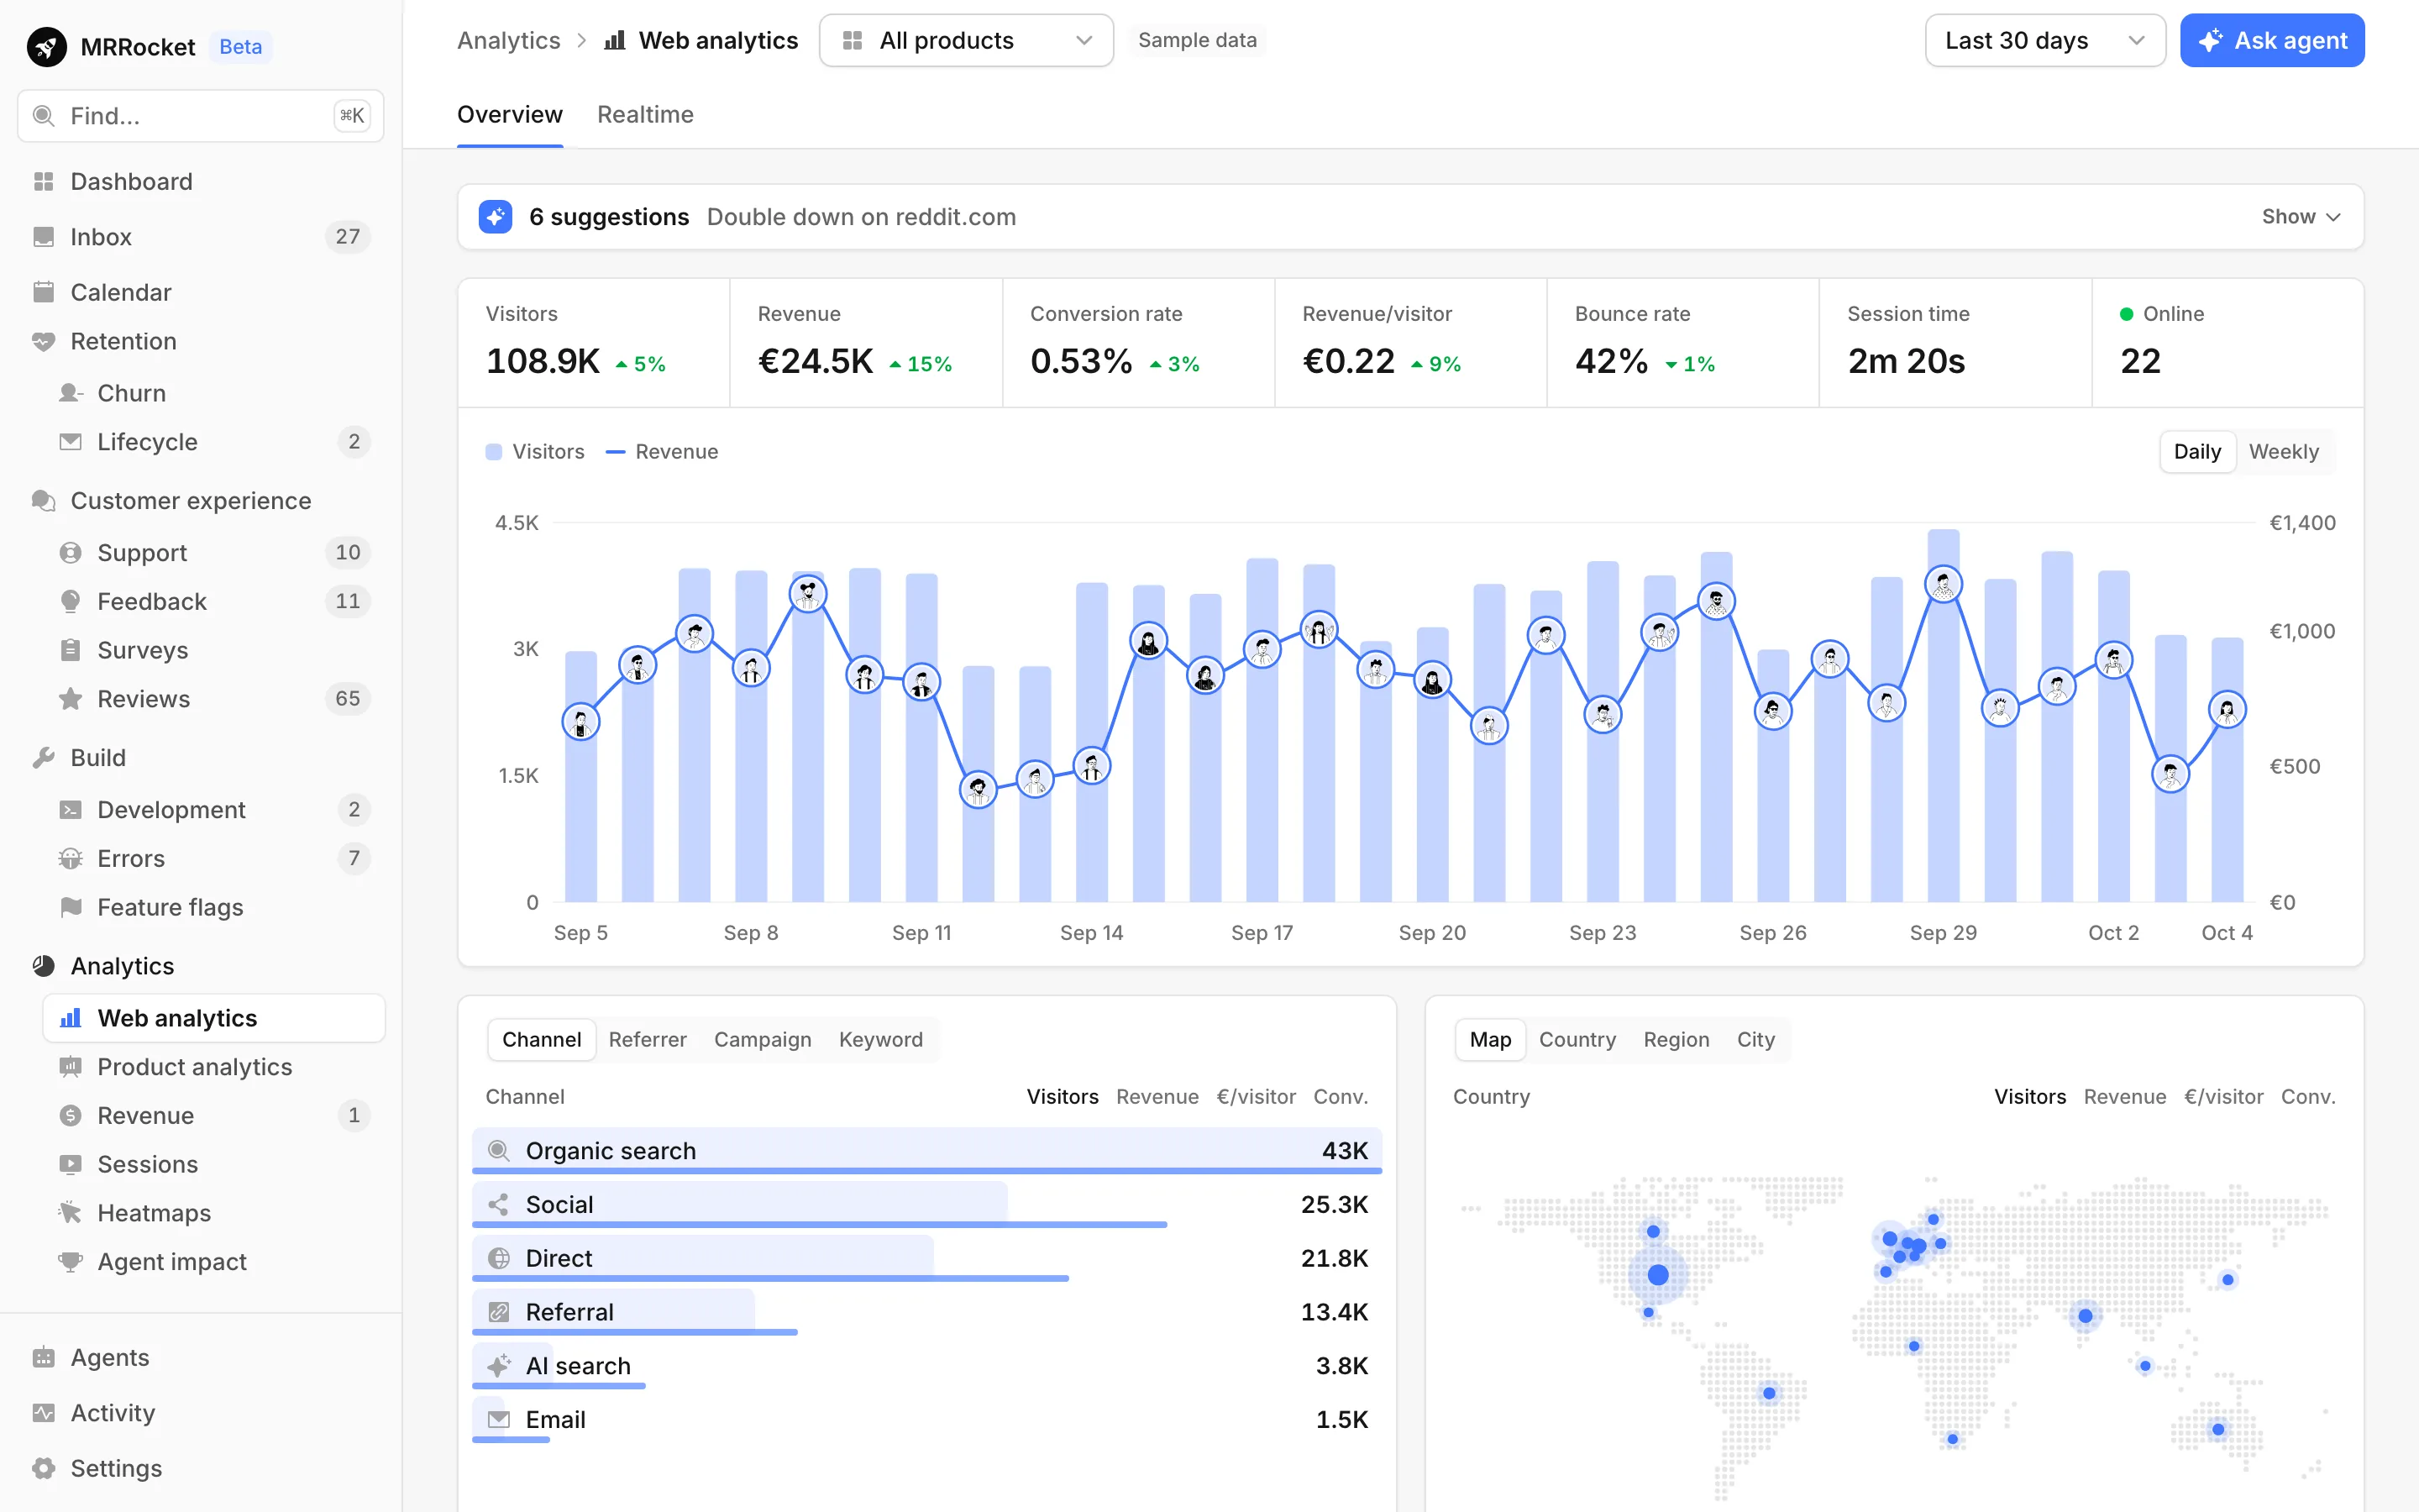Image resolution: width=2419 pixels, height=1512 pixels.
Task: Click the Surveys clipboard icon
Action: click(70, 650)
